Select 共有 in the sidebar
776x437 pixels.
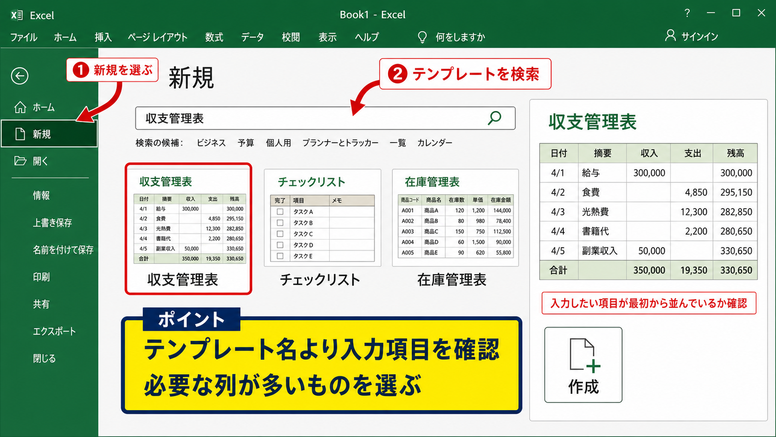[41, 304]
